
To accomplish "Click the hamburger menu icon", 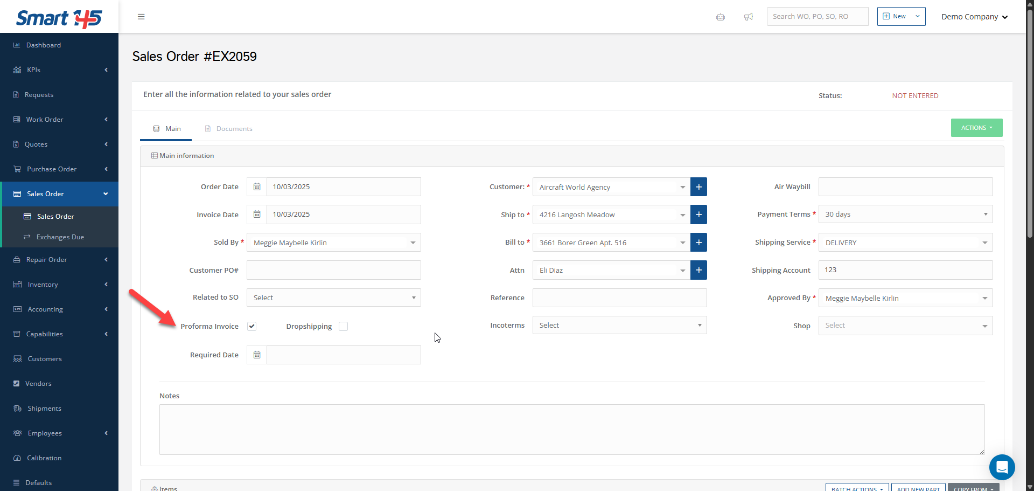I will pyautogui.click(x=141, y=17).
